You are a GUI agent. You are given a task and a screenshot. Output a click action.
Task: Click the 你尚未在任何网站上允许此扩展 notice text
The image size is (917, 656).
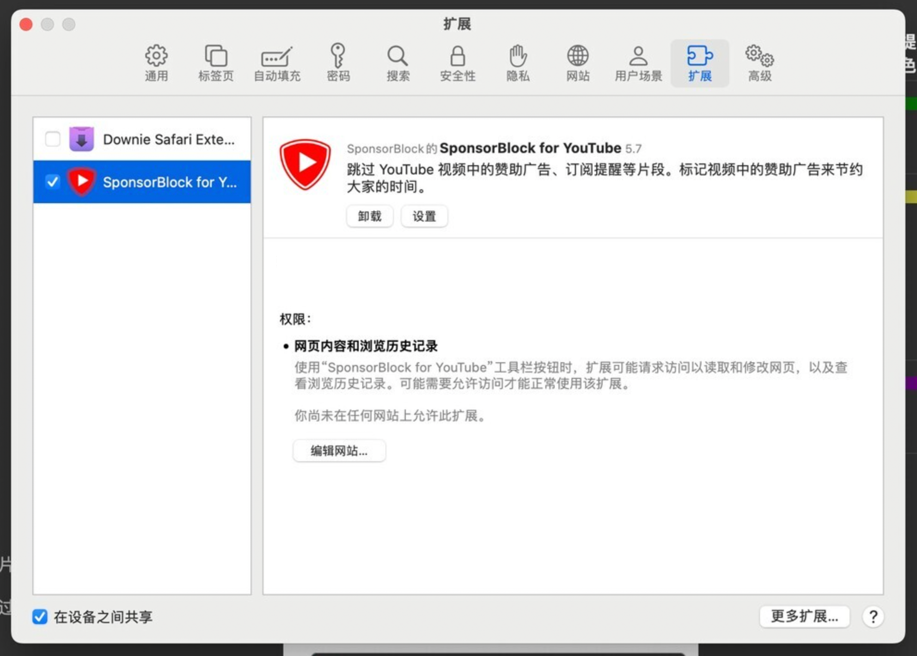pos(391,415)
